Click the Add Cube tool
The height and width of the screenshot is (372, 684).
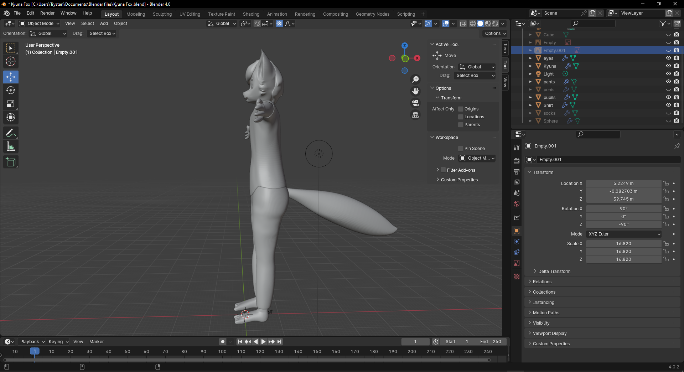11,162
